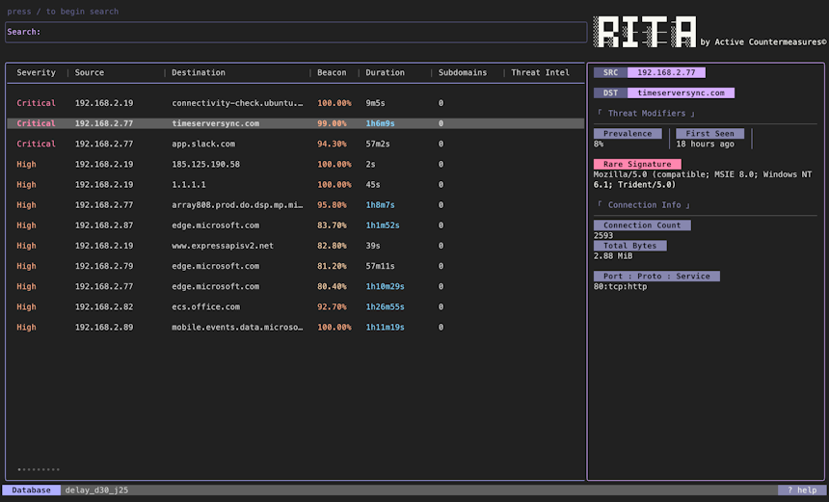Click the pagination dots below the table

[39, 469]
